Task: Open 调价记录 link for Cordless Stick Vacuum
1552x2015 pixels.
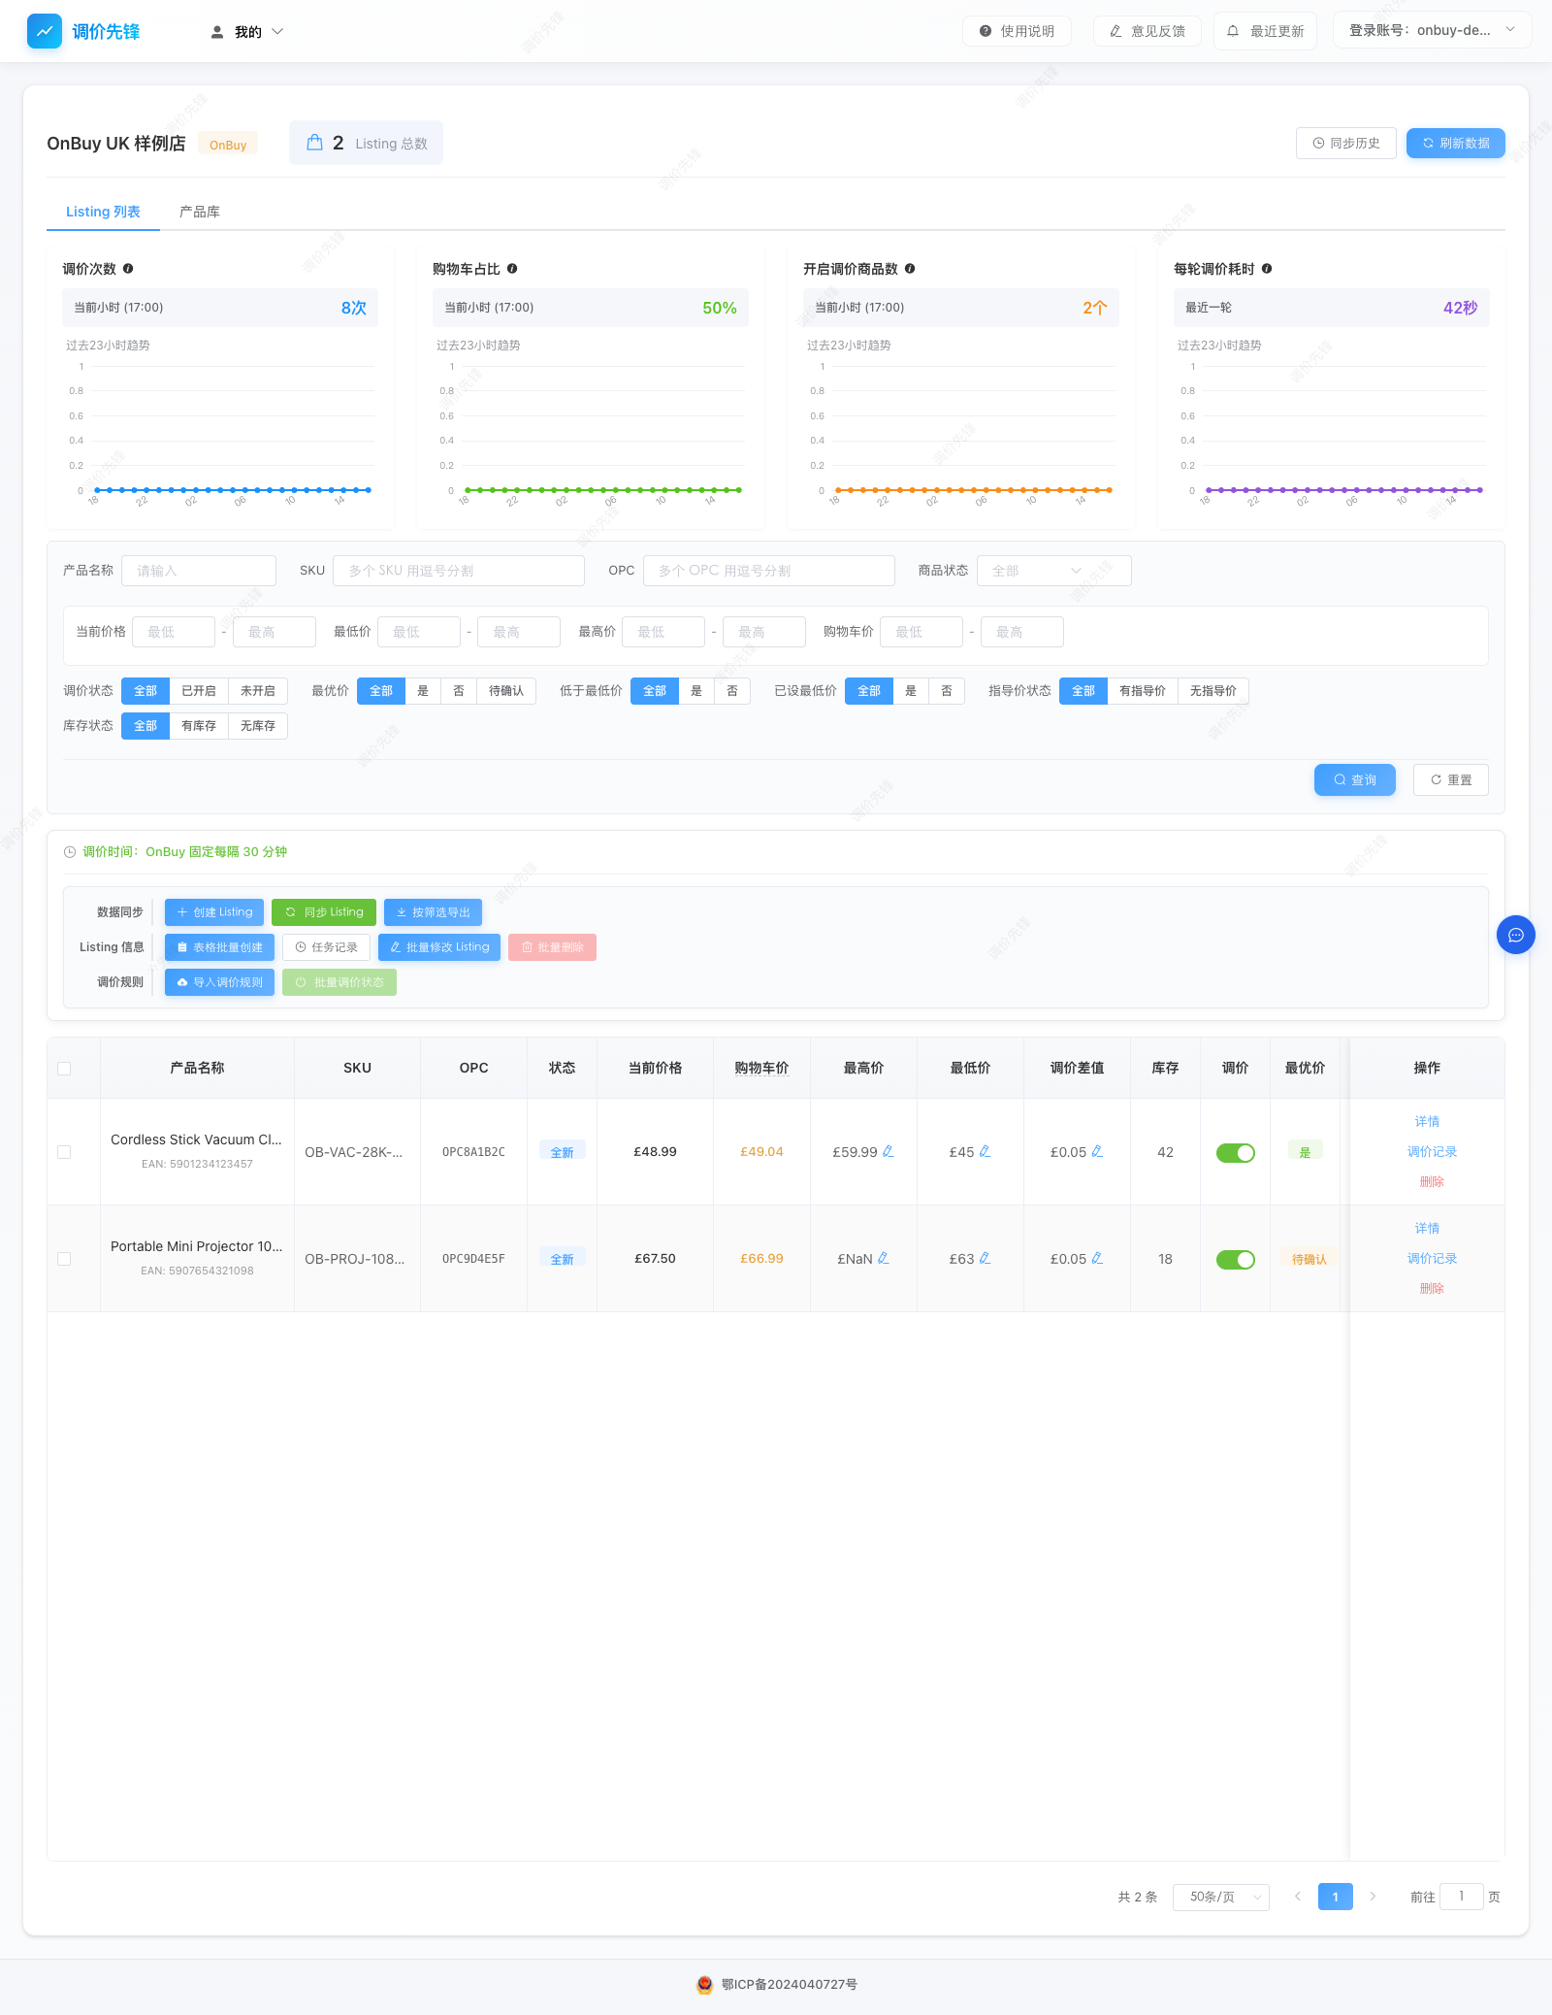Action: (x=1432, y=1151)
